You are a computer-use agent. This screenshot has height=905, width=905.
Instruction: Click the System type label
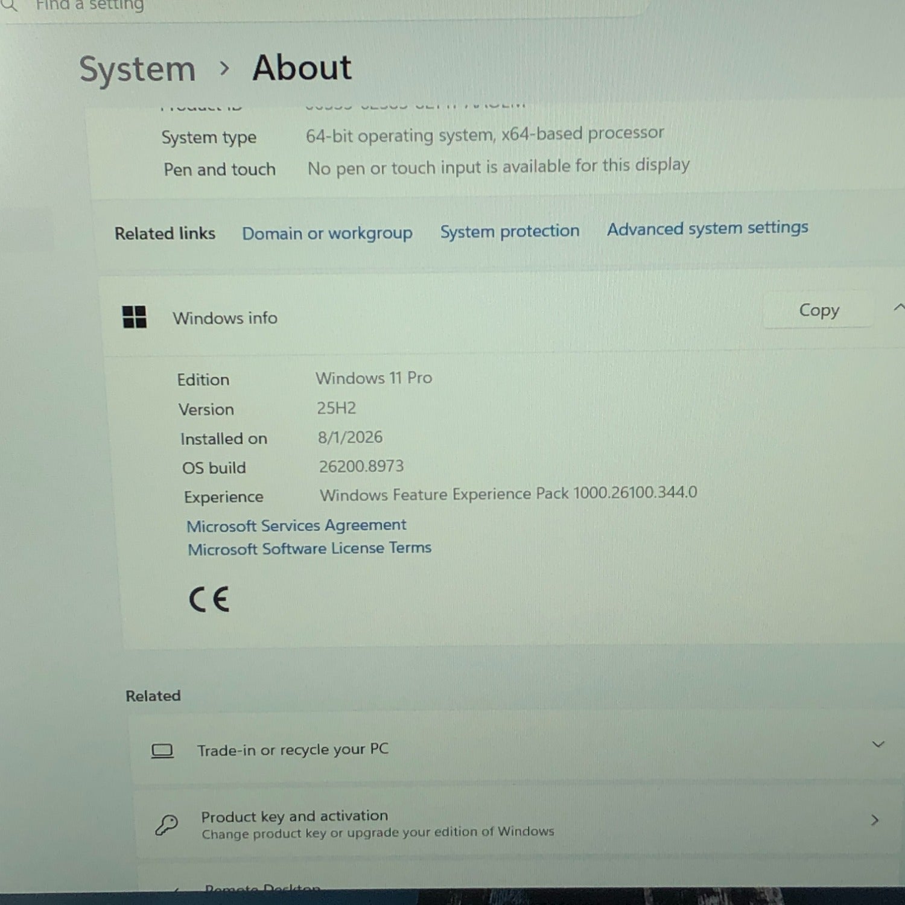(x=209, y=138)
